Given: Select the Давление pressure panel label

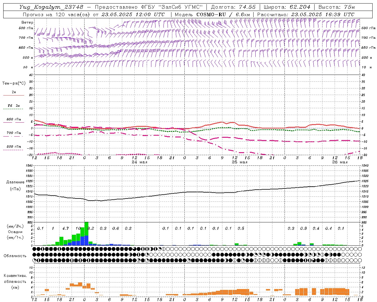Looking at the screenshot, I should tap(15, 182).
